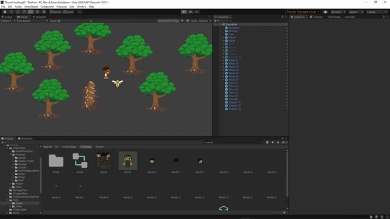Click the Hierarchy add (+) button
This screenshot has height=219, width=390.
point(216,21)
